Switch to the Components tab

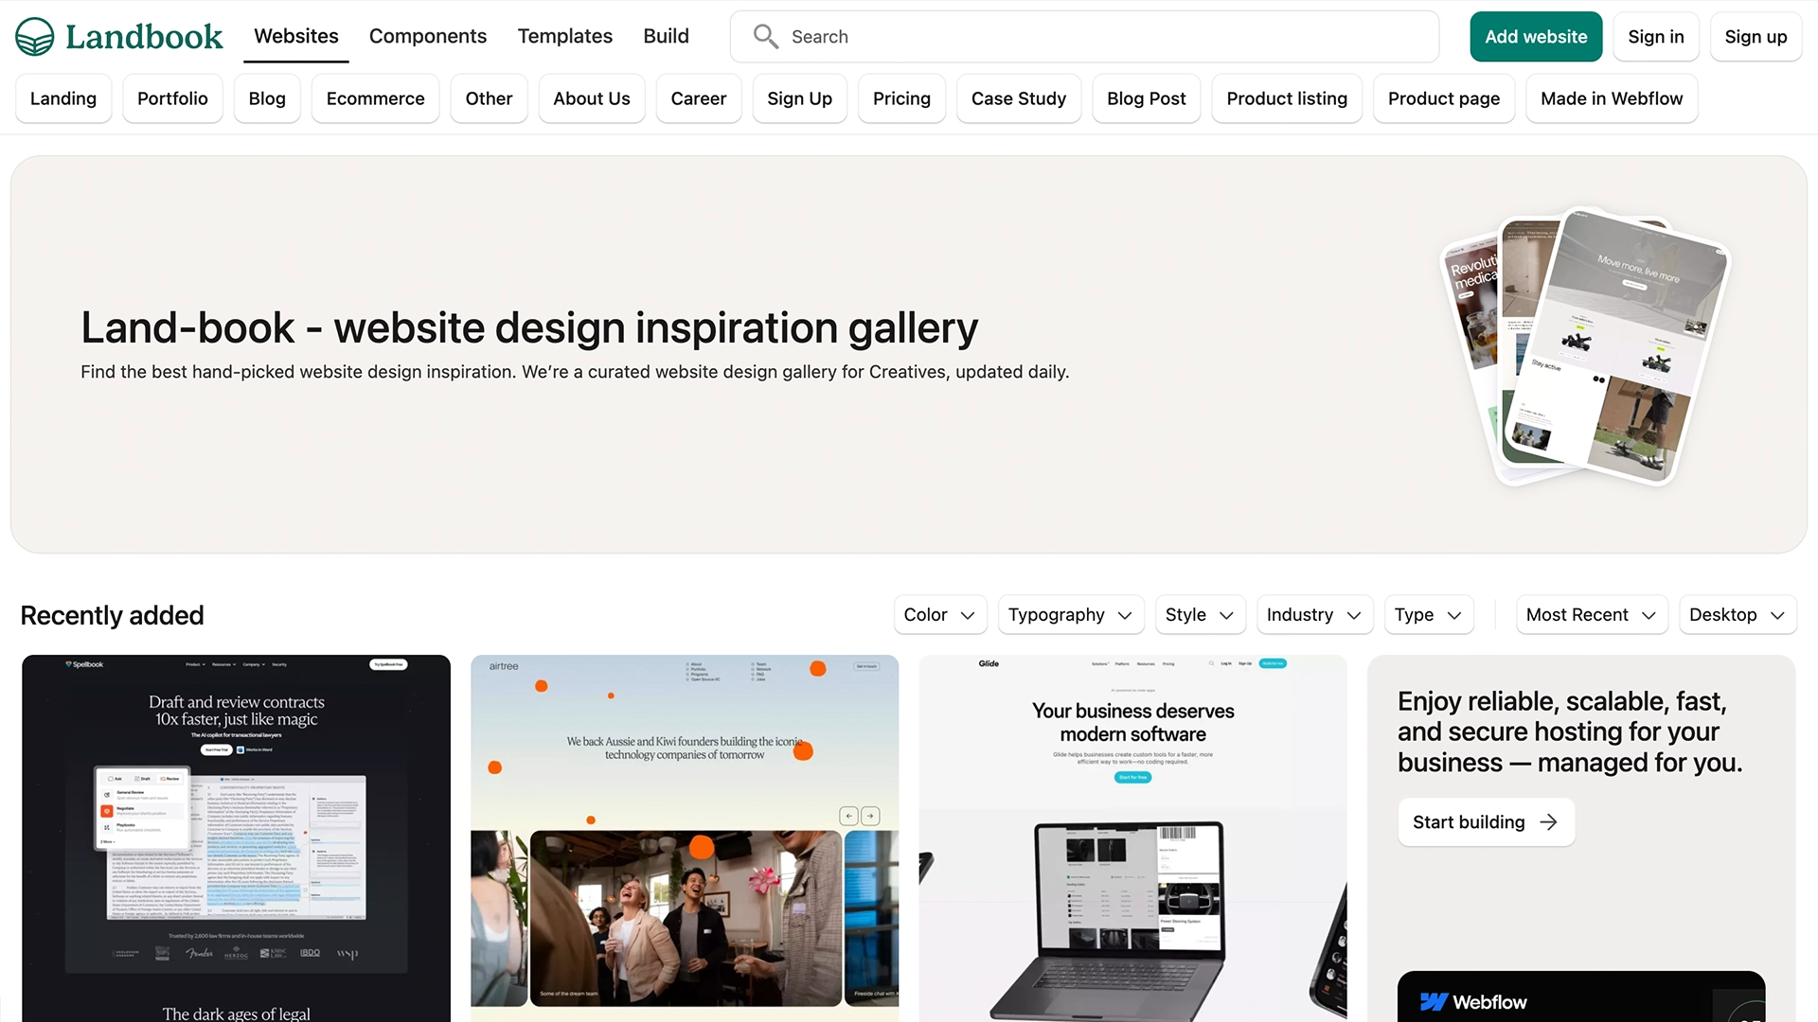pos(428,36)
